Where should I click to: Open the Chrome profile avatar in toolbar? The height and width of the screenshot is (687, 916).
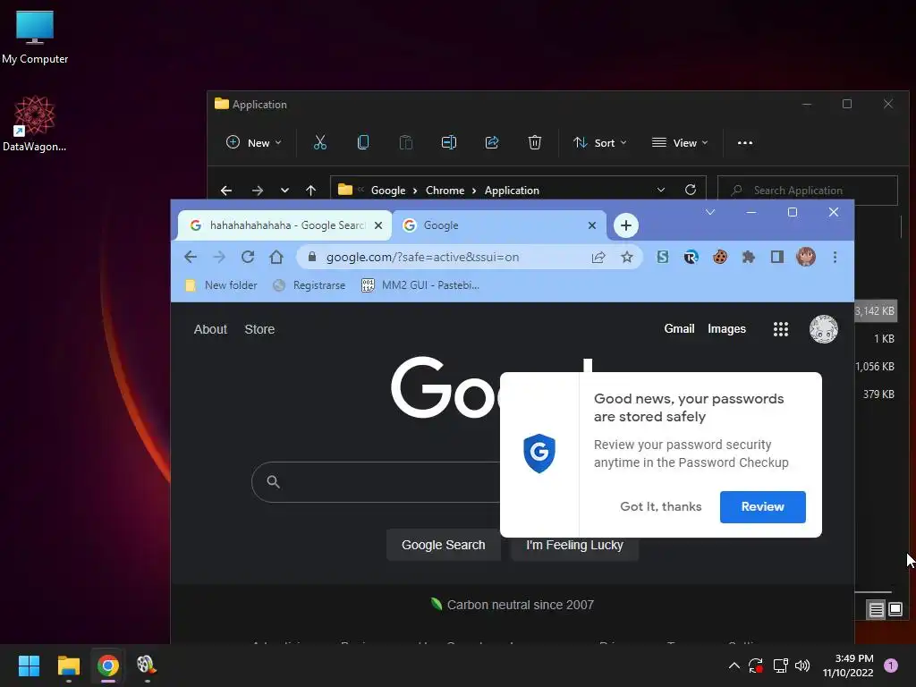pyautogui.click(x=806, y=257)
